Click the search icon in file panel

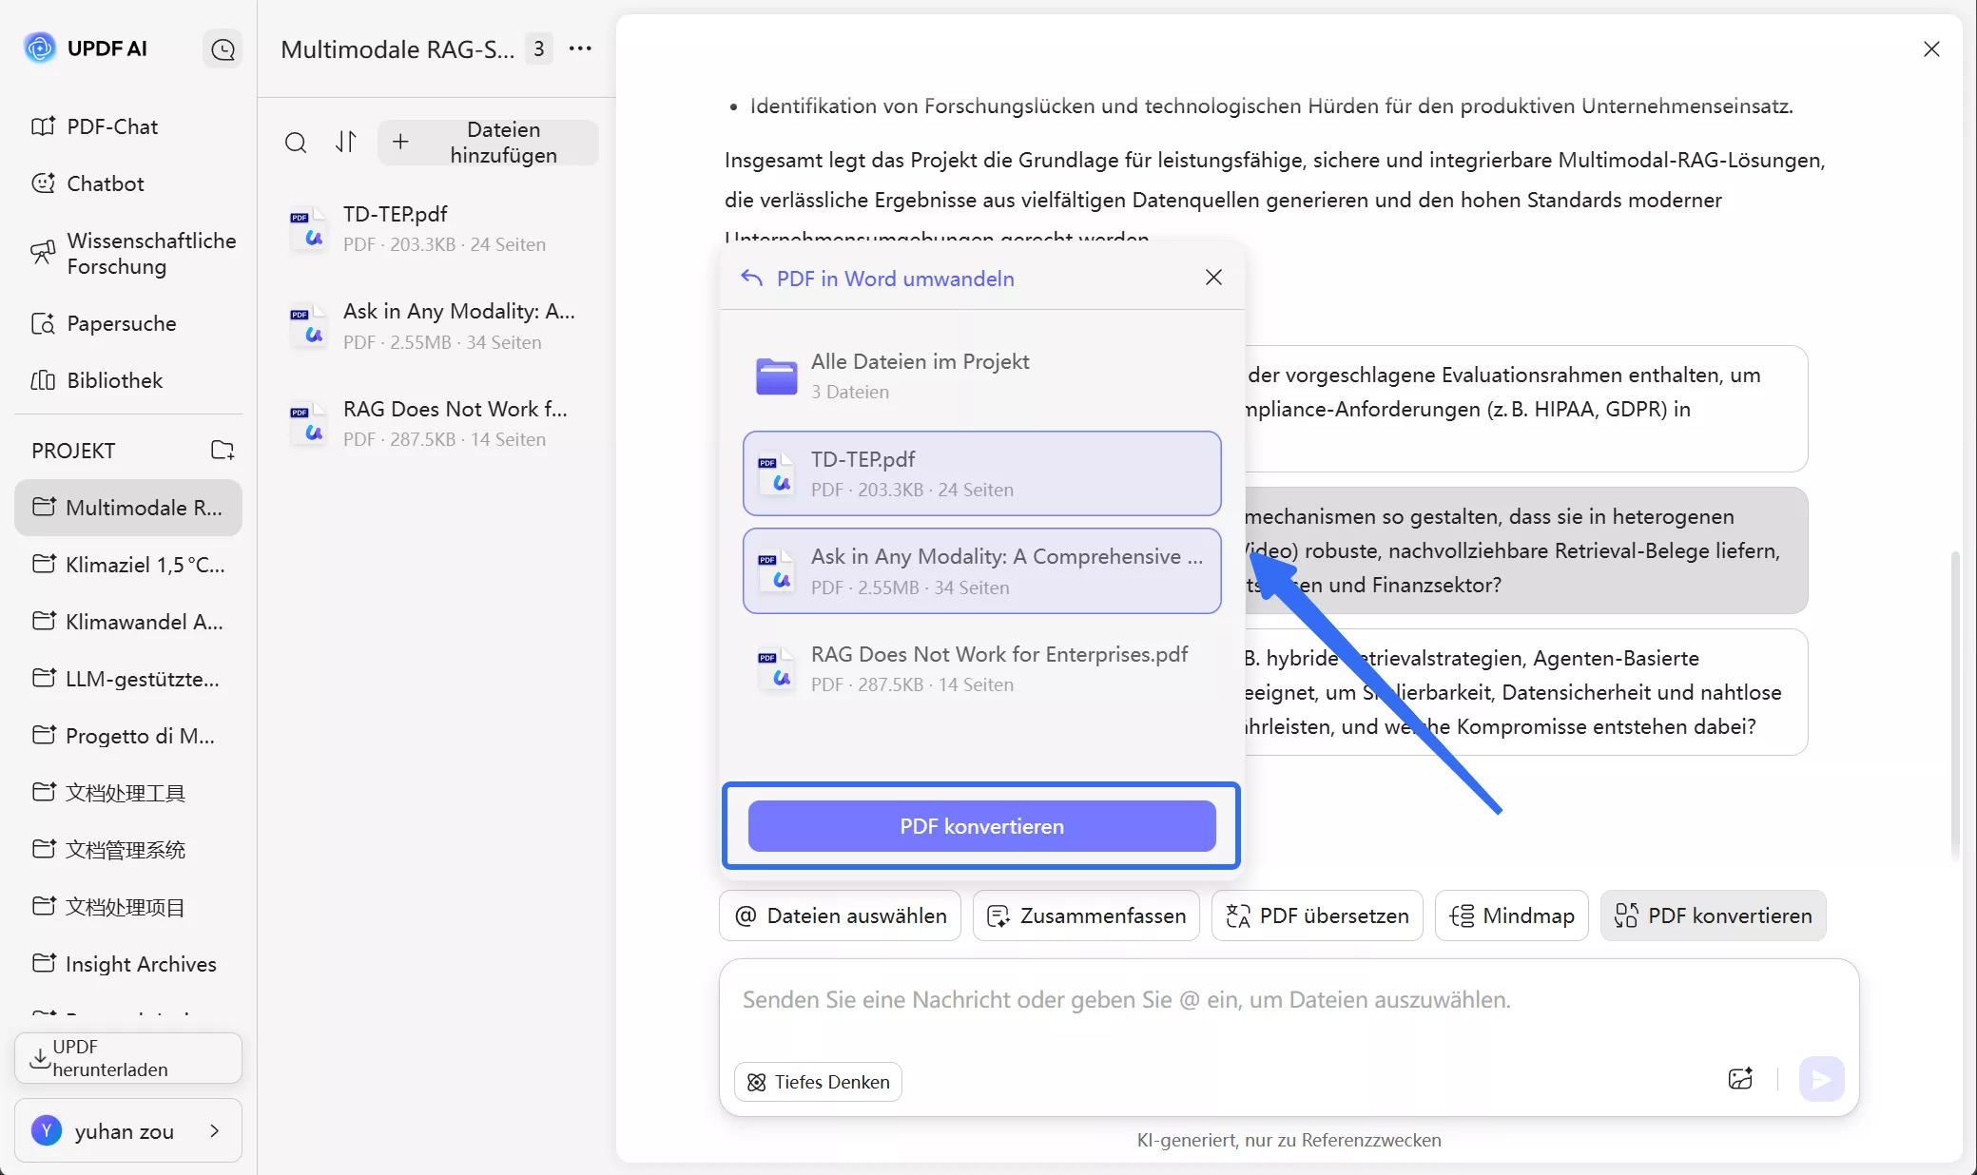click(x=296, y=143)
